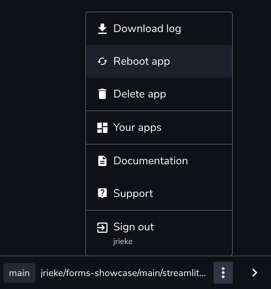Toggle the three-dot options menu button
The width and height of the screenshot is (271, 289).
click(x=223, y=273)
